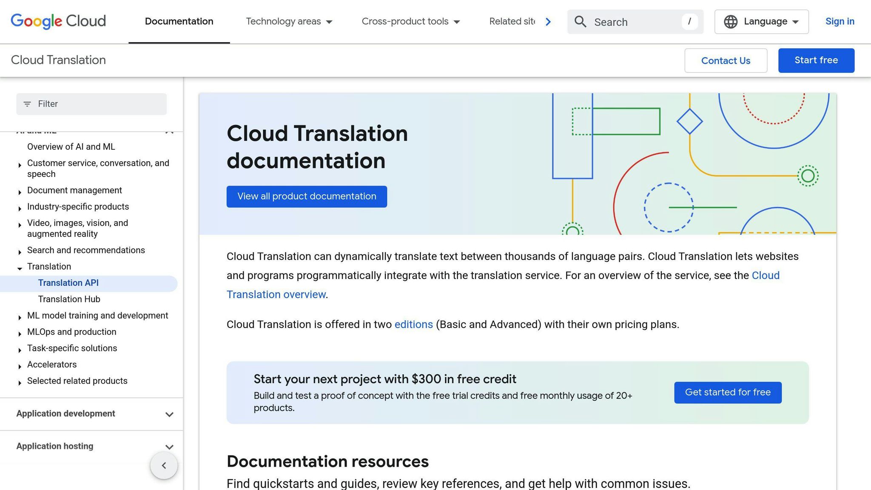Image resolution: width=871 pixels, height=490 pixels.
Task: Click the MLOps and production item
Action: 71,332
